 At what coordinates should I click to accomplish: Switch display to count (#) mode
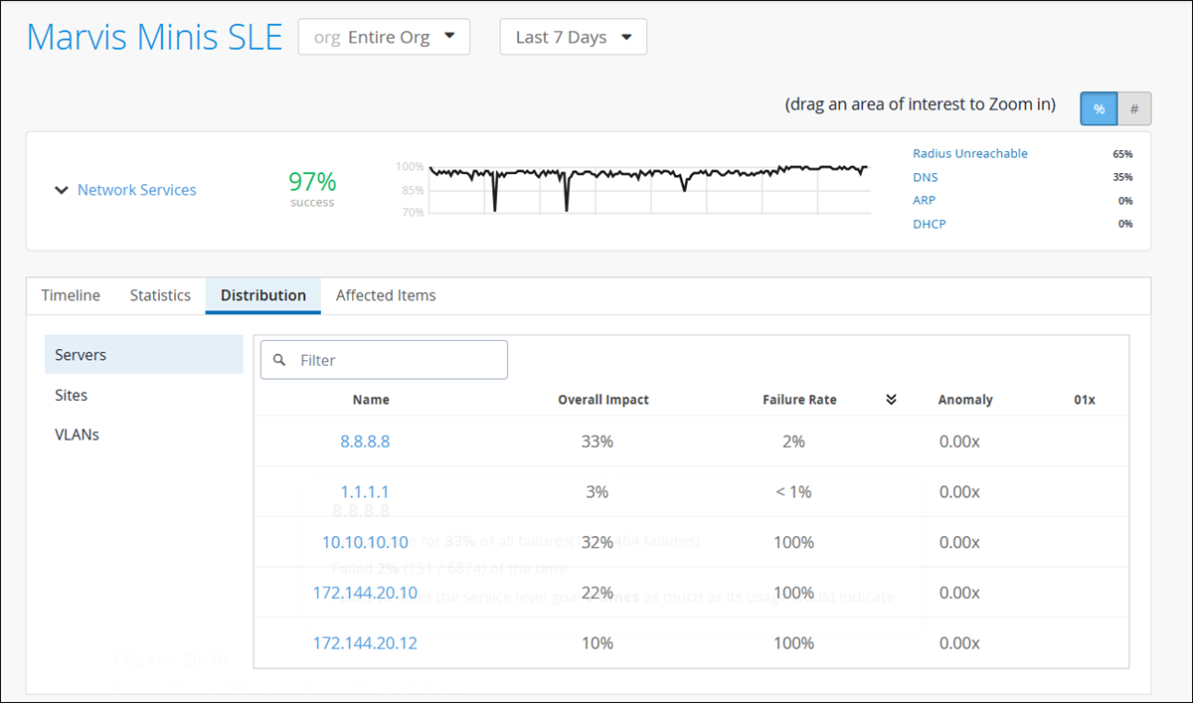pyautogui.click(x=1134, y=109)
